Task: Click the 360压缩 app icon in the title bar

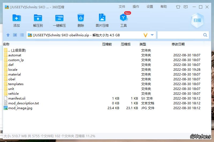Action: click(x=7, y=7)
